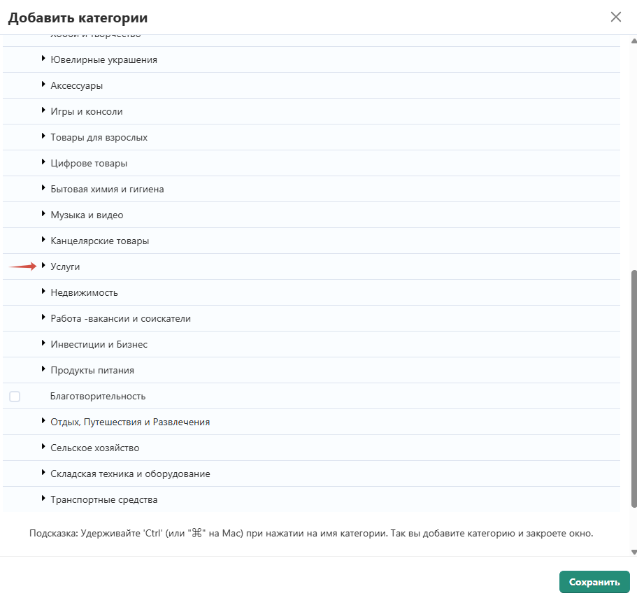Image resolution: width=637 pixels, height=605 pixels.
Task: Choose Транспортные средства category name
Action: [104, 500]
